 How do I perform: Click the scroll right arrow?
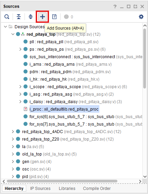140,181
